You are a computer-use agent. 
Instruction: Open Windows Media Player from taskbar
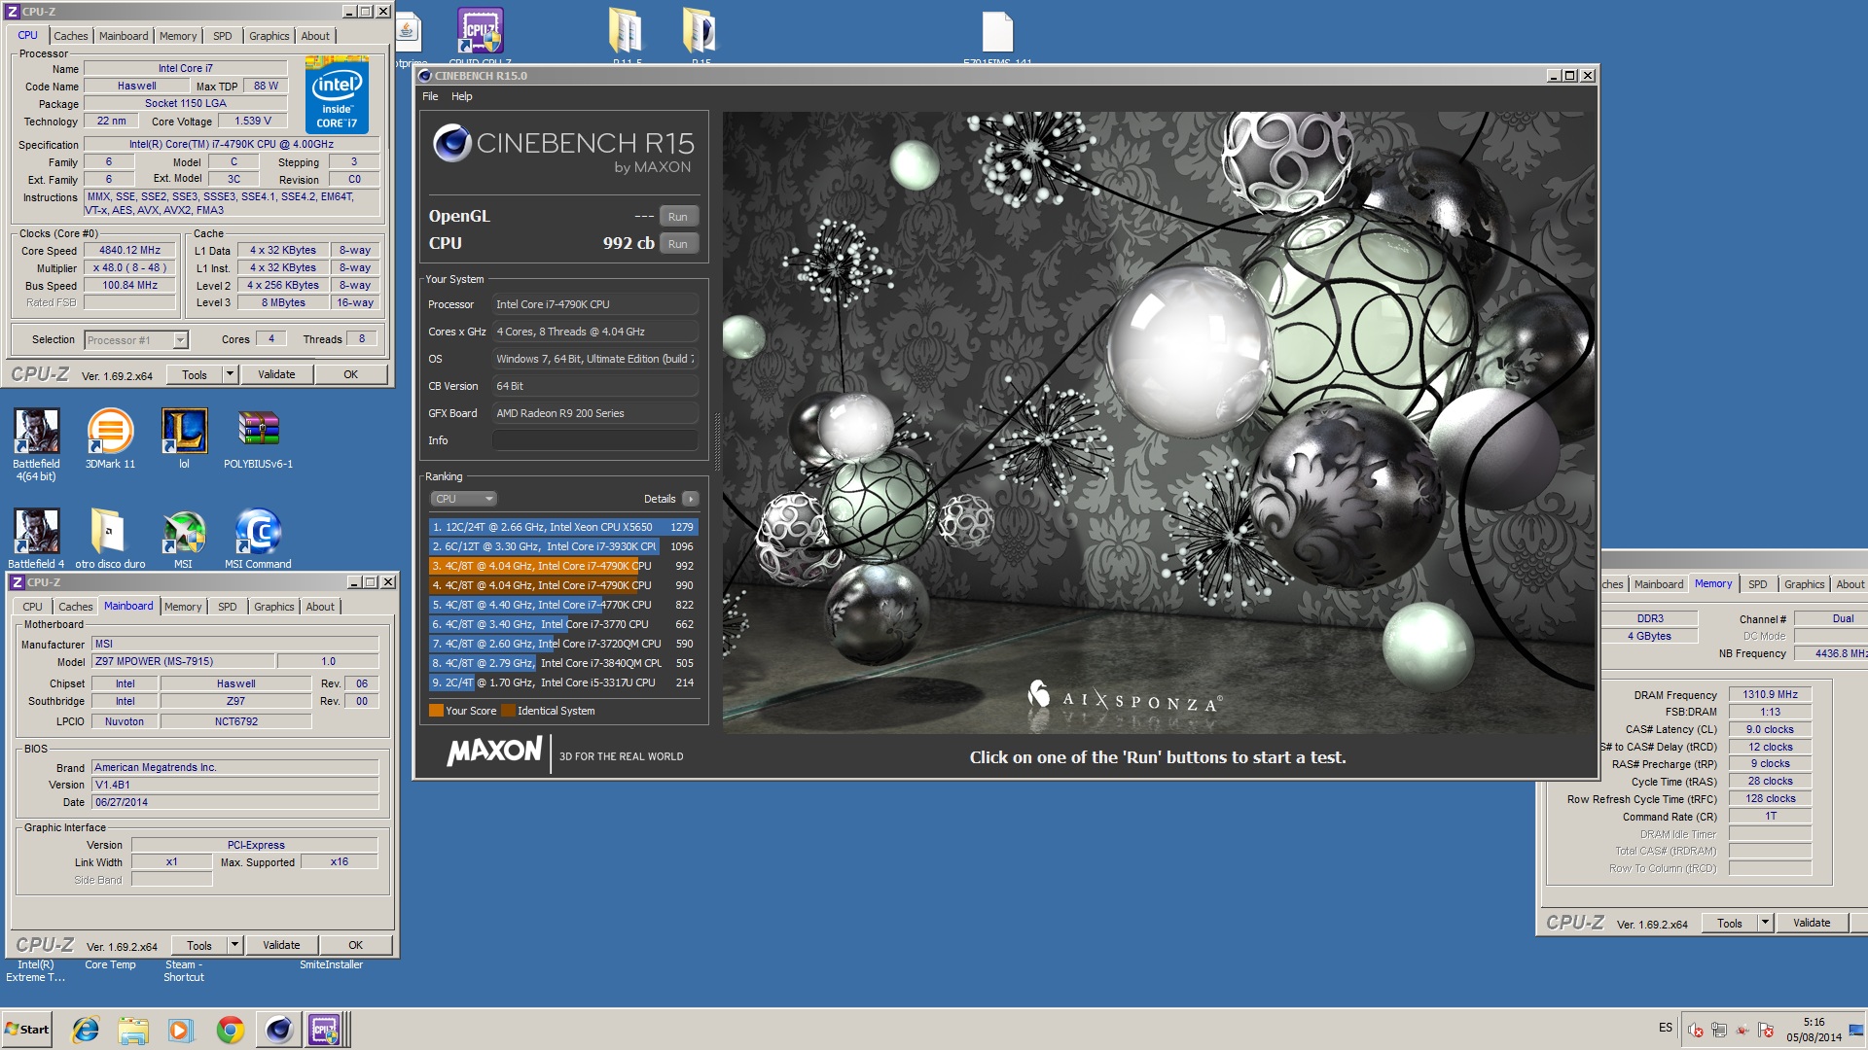[x=181, y=1029]
